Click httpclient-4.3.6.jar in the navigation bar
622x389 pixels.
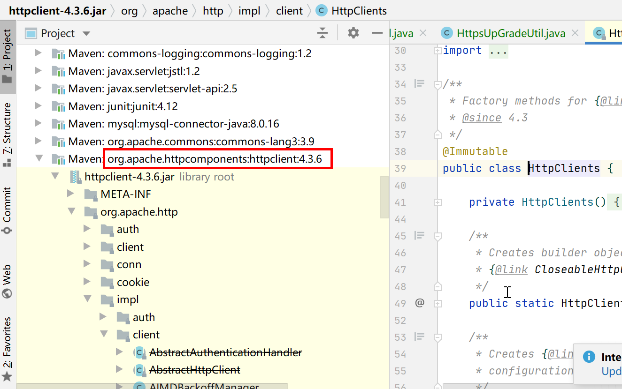58,10
